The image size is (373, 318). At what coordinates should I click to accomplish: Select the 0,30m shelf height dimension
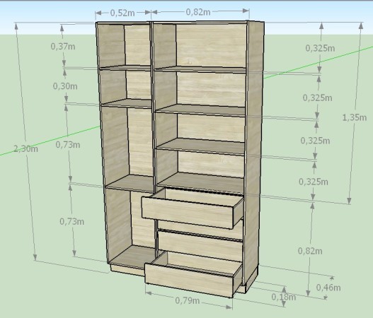(x=65, y=86)
